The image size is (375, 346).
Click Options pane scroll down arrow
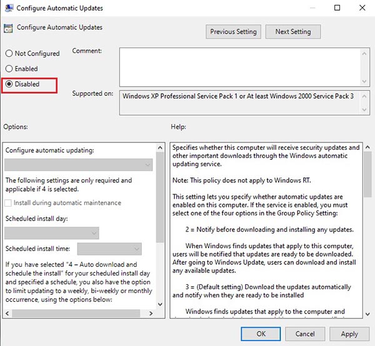click(160, 304)
